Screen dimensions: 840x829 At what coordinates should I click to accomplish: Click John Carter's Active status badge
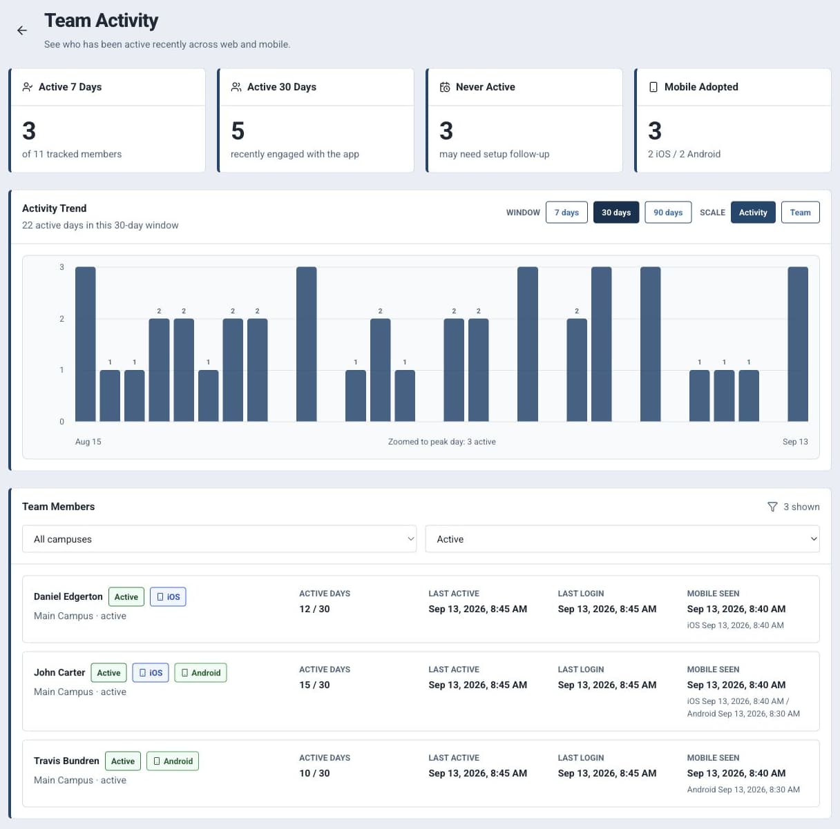(108, 673)
